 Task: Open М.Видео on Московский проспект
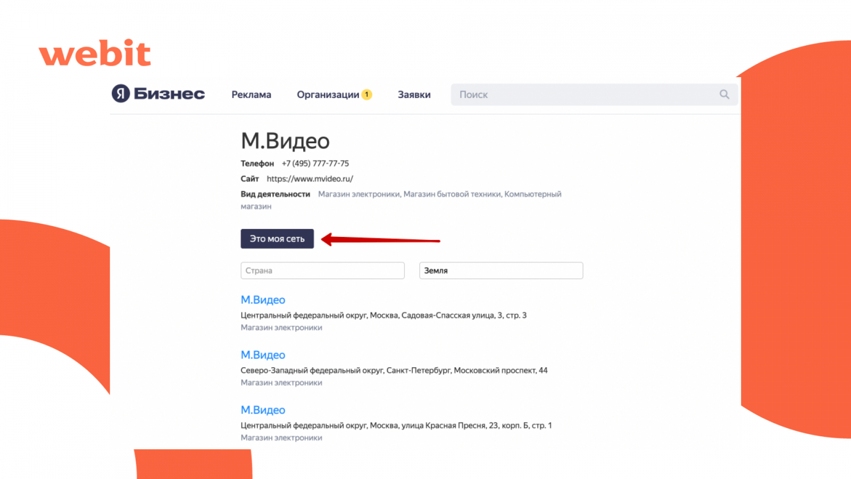click(x=263, y=354)
